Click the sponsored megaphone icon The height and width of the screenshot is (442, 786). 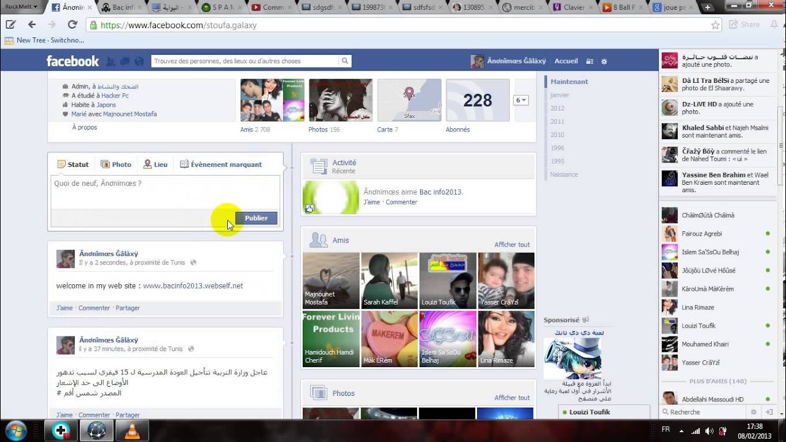tap(585, 320)
